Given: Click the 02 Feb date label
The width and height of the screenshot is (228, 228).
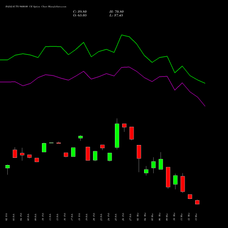Looking at the screenshot, I should (6, 217).
